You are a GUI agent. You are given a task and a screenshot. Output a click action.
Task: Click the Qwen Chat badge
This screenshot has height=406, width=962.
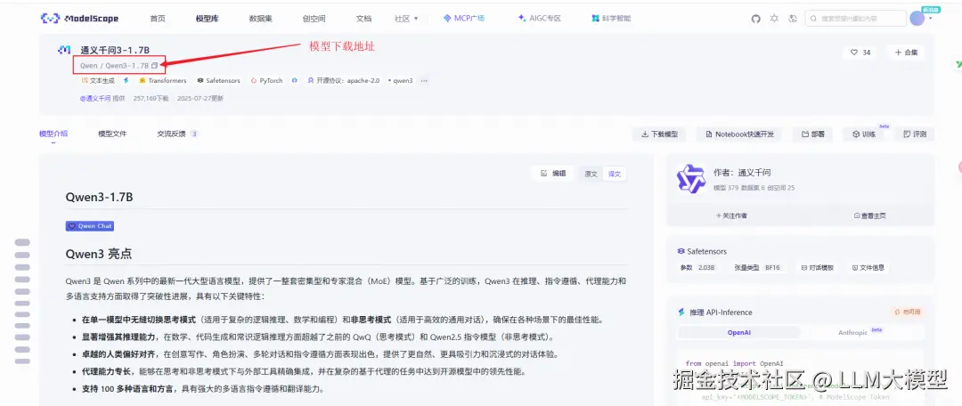click(x=90, y=225)
